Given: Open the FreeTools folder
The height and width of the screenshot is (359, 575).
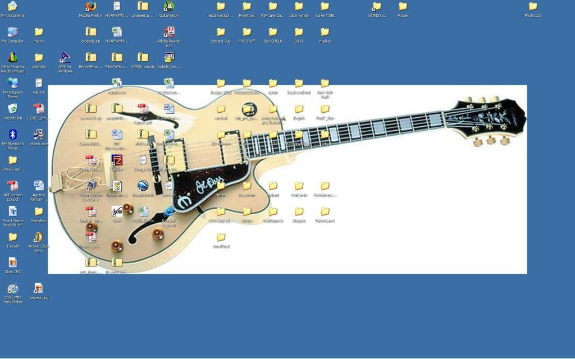Looking at the screenshot, I should tap(247, 7).
